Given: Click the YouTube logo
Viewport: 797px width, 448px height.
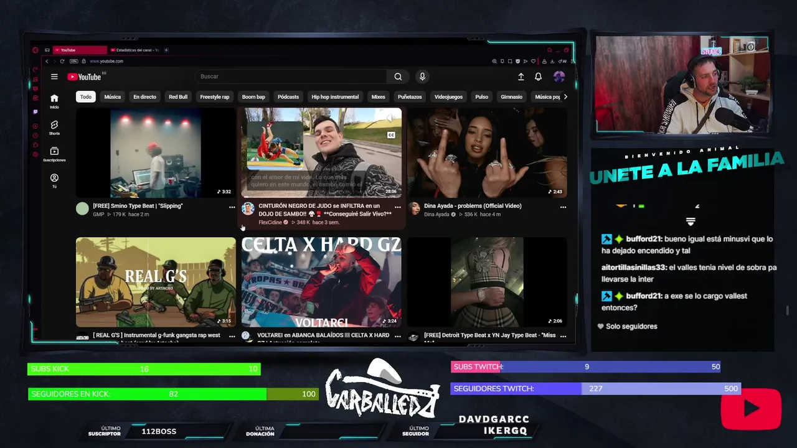Looking at the screenshot, I should [x=84, y=77].
